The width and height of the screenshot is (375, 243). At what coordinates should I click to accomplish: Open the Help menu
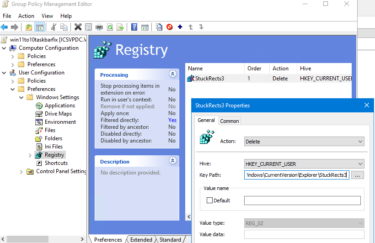point(66,16)
